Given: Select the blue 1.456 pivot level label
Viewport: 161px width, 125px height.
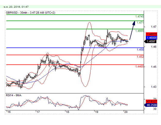Looking at the screenshot, I should pos(140,50).
